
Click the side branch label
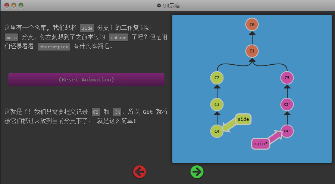243,119
